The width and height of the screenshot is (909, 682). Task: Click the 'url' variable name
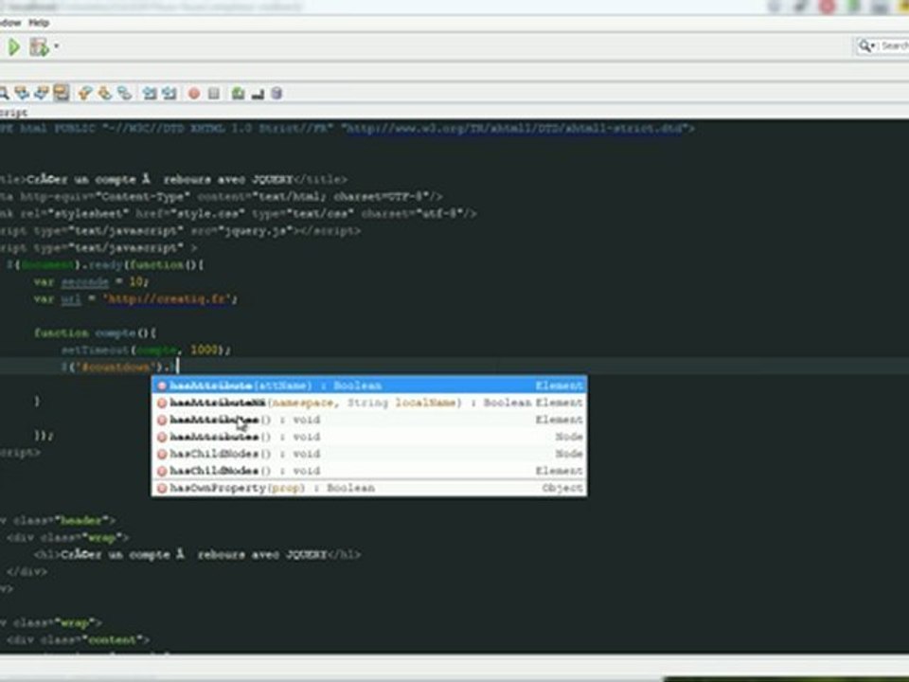71,299
